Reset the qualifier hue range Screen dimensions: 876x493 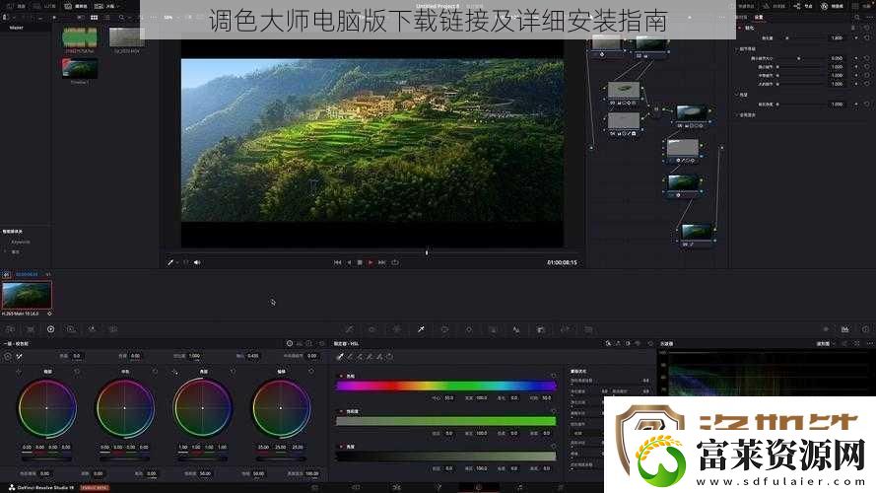[x=554, y=377]
